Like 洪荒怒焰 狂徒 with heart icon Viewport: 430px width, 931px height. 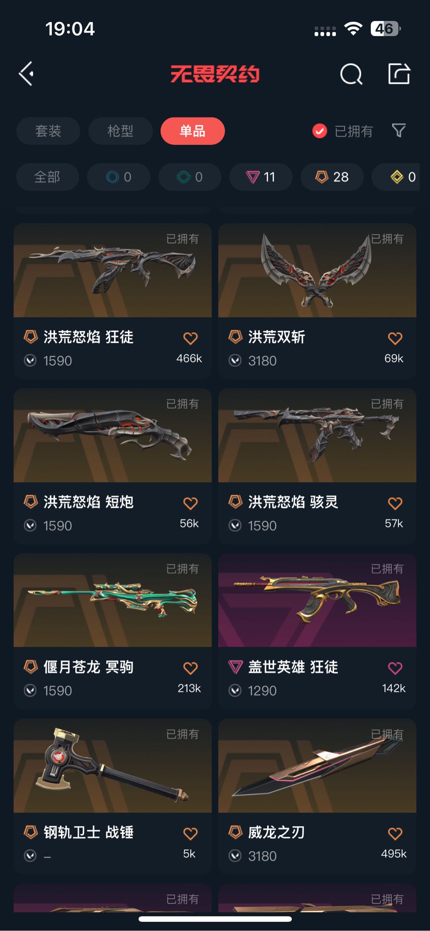pos(190,338)
